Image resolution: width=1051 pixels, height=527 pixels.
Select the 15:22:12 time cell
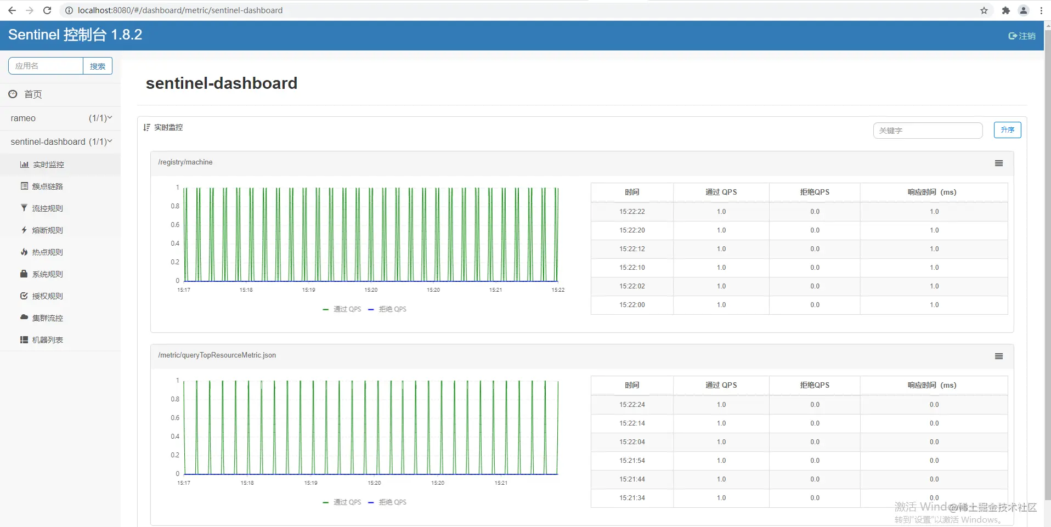coord(632,249)
